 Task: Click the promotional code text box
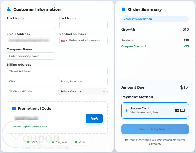click(49, 119)
